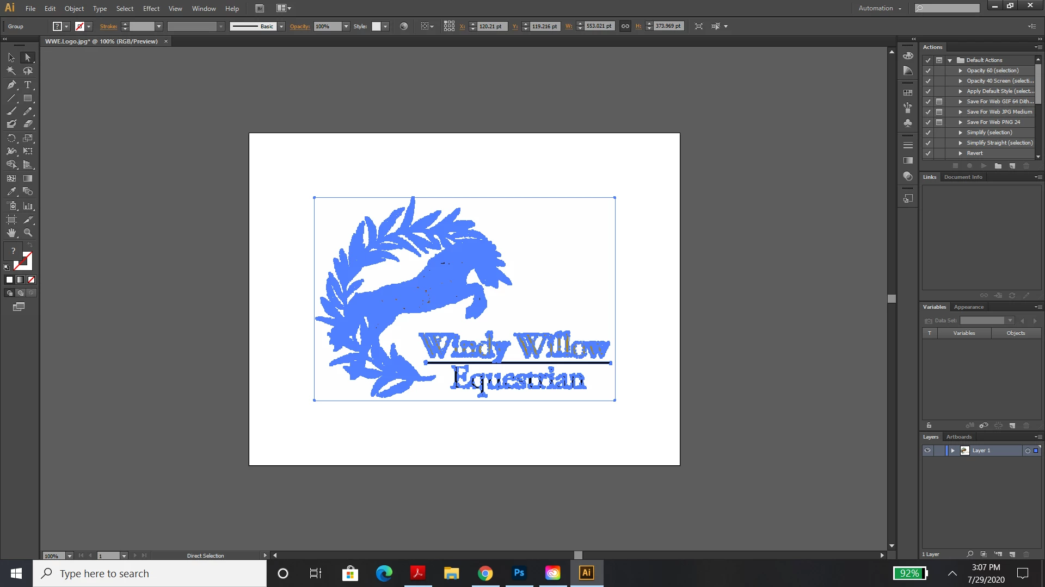Click the None color swatch below fill
The image size is (1045, 587).
(32, 280)
